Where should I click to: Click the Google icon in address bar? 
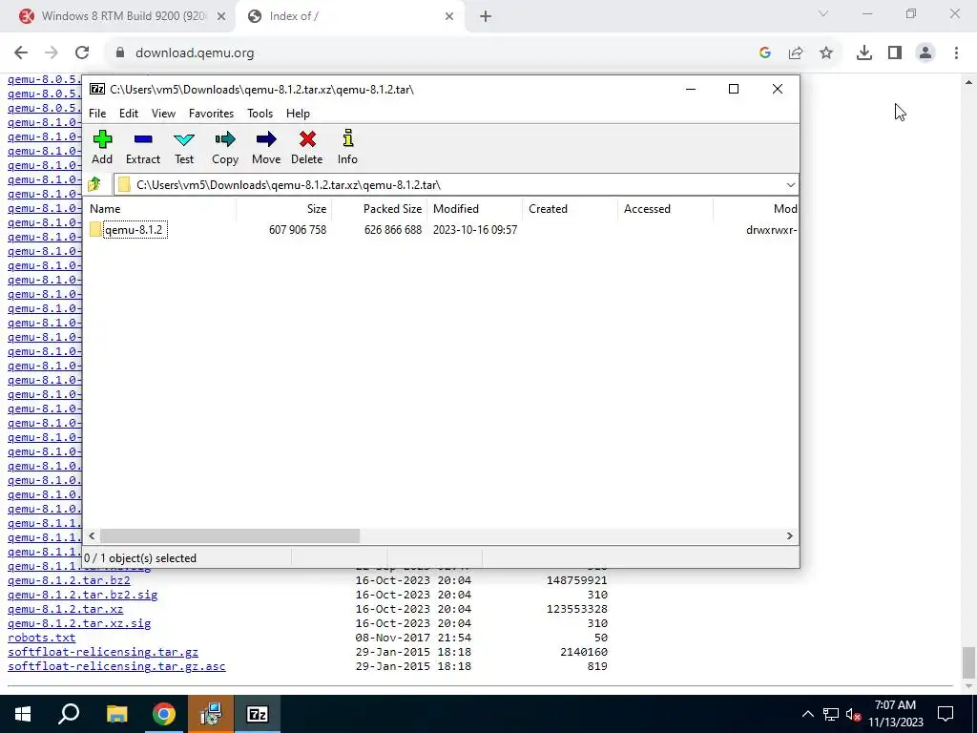[x=765, y=53]
